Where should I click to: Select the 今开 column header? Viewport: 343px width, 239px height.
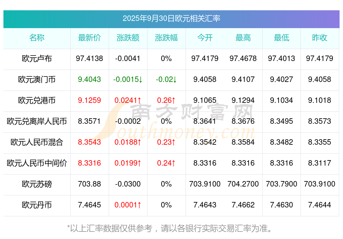205,38
